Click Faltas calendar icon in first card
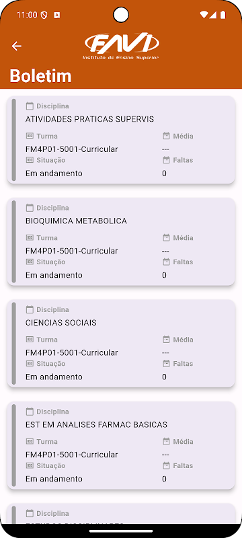The height and width of the screenshot is (538, 242). [x=166, y=160]
